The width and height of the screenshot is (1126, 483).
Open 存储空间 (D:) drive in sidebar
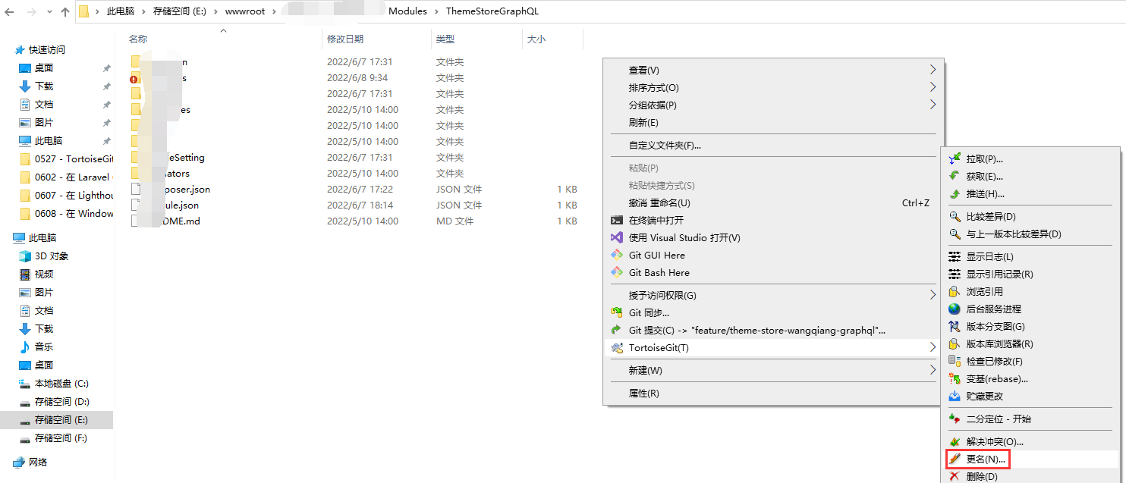pos(61,401)
